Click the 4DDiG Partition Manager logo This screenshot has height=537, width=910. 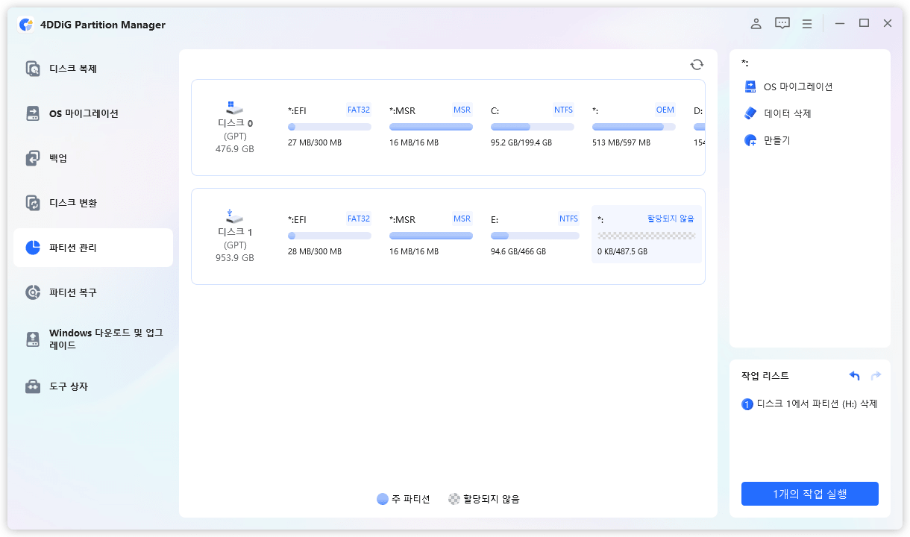26,25
